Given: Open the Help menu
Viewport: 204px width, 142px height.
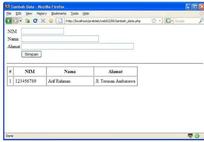Looking at the screenshot, I should [86, 14].
